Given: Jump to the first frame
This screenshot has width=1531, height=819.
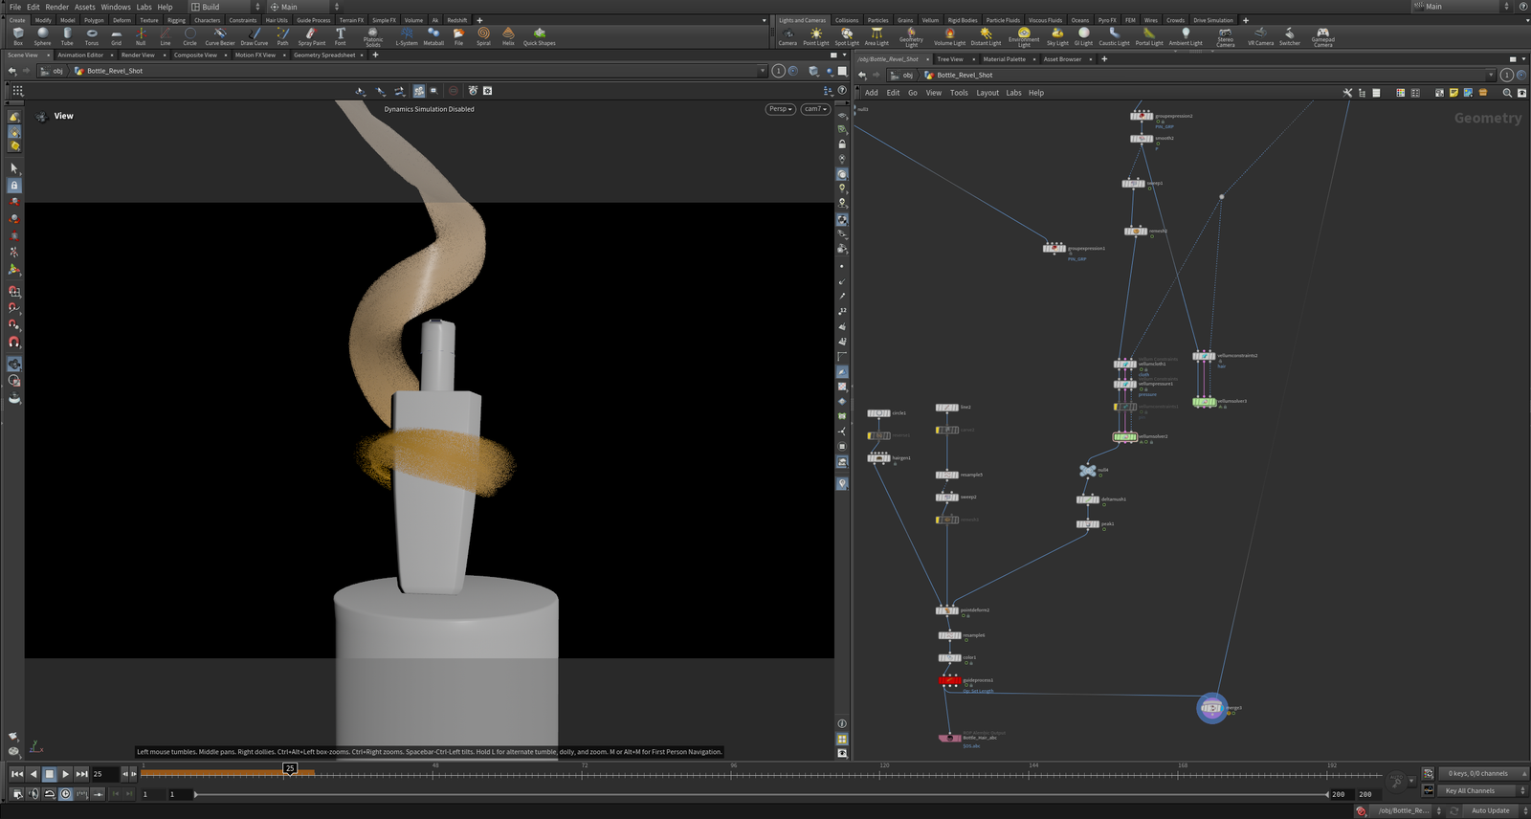Looking at the screenshot, I should tap(17, 774).
